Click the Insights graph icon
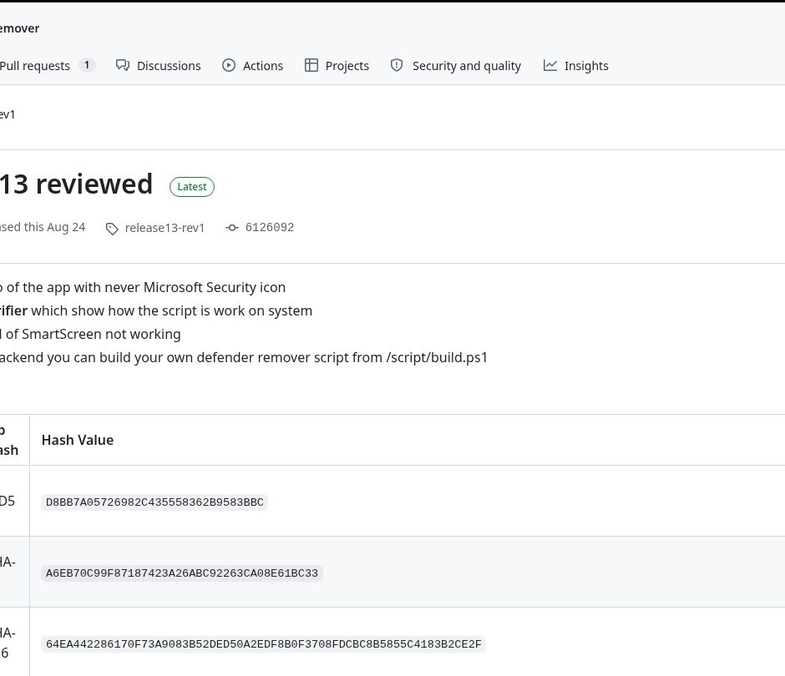The height and width of the screenshot is (676, 785). coord(550,66)
